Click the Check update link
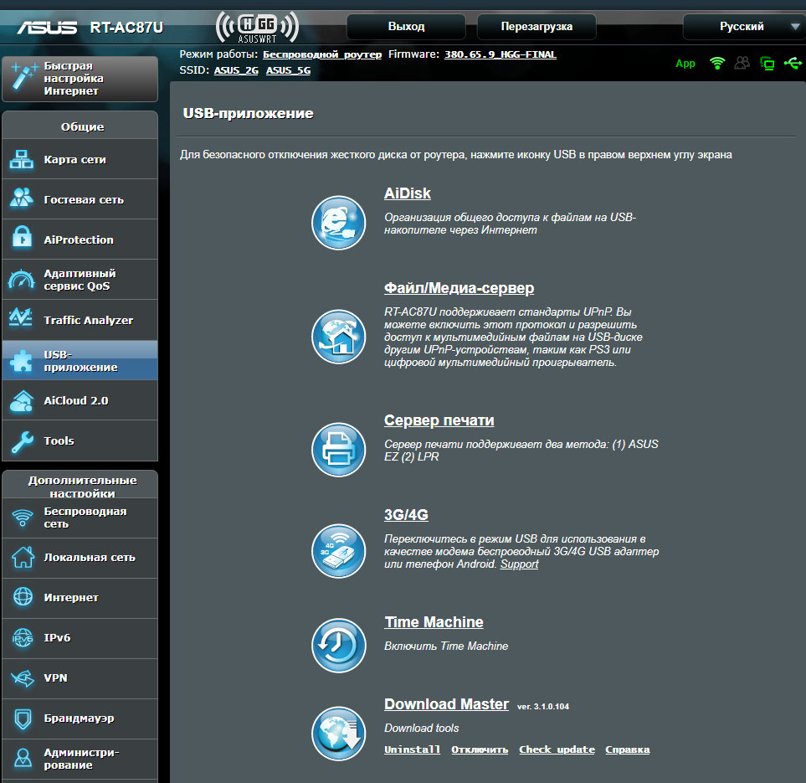The image size is (806, 783). [557, 750]
